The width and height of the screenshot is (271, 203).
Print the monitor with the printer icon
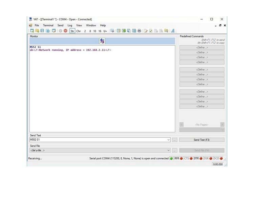139,30
